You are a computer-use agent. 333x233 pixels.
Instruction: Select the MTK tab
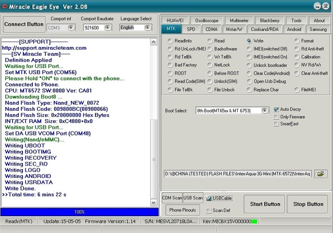pyautogui.click(x=171, y=29)
